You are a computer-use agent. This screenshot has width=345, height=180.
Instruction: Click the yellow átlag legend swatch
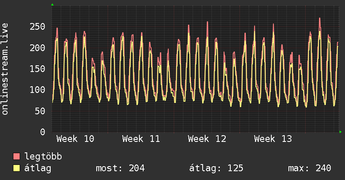[x=16, y=168]
